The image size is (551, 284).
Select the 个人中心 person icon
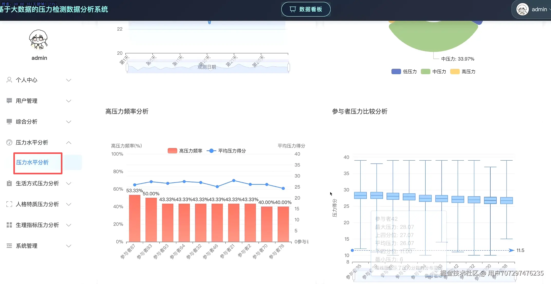(9, 80)
